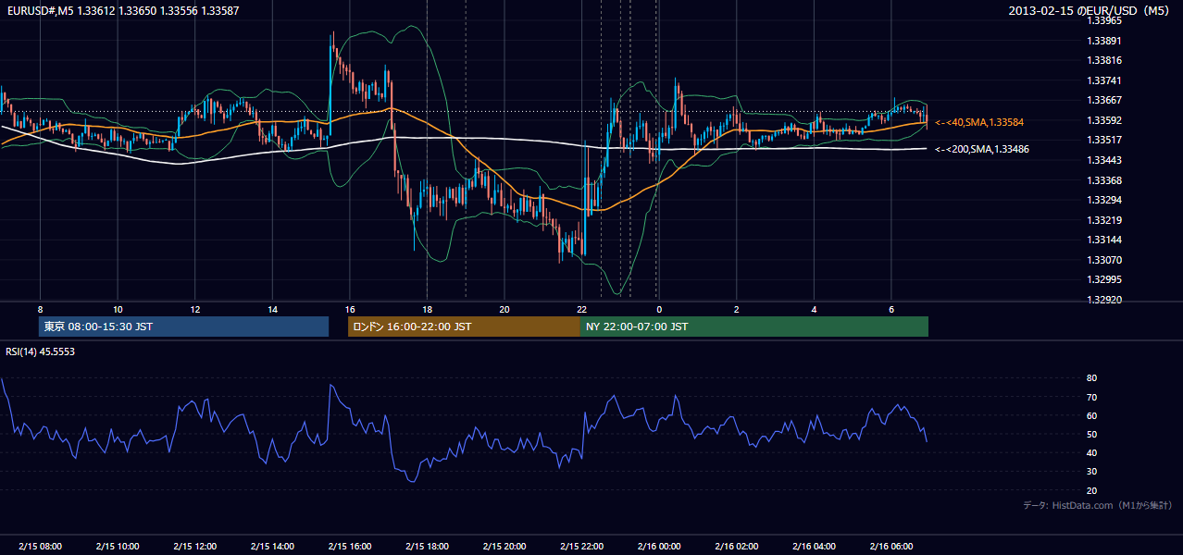Click hour label 14 under price chart
Image resolution: width=1183 pixels, height=555 pixels.
coord(272,309)
